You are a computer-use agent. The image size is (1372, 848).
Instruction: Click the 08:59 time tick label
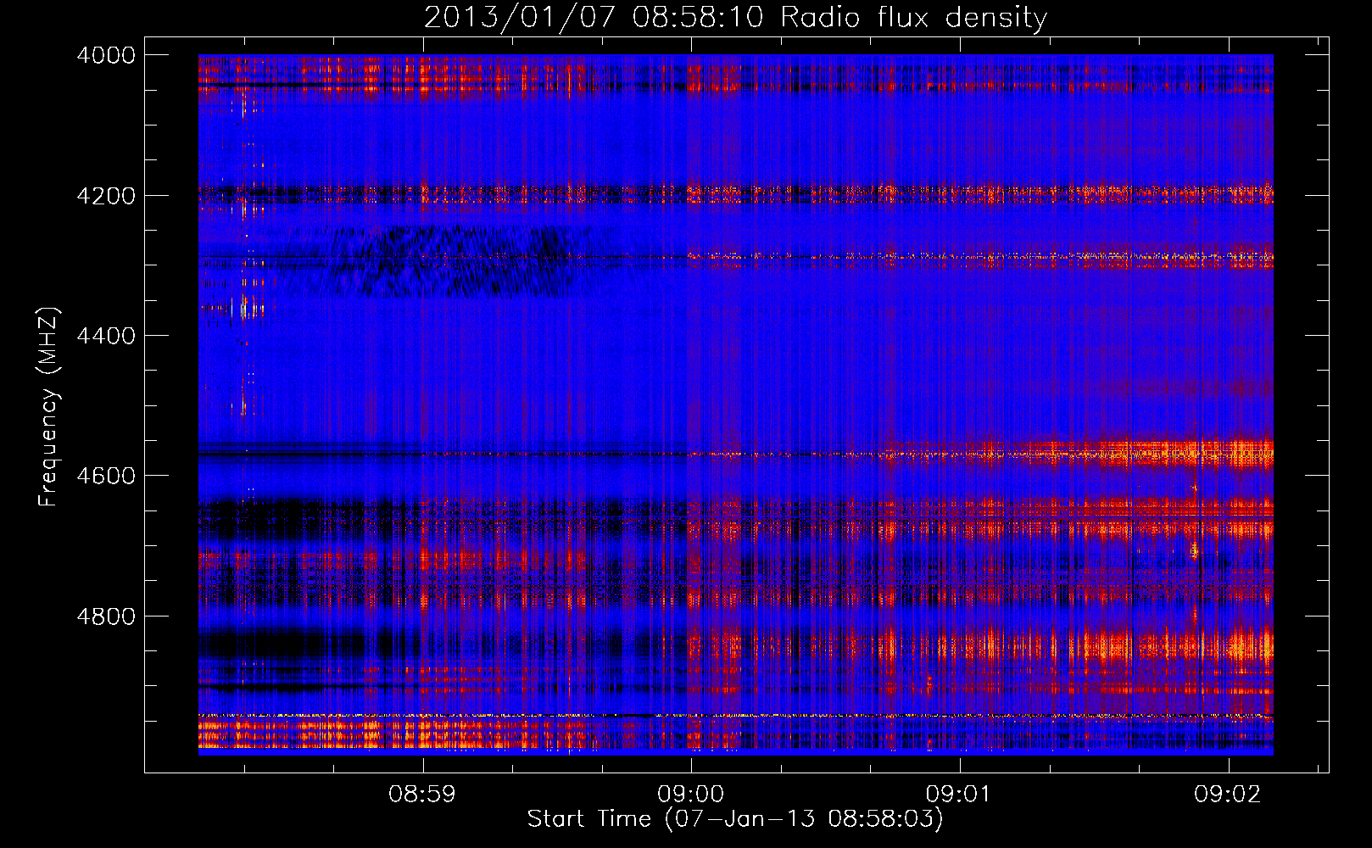coord(422,795)
